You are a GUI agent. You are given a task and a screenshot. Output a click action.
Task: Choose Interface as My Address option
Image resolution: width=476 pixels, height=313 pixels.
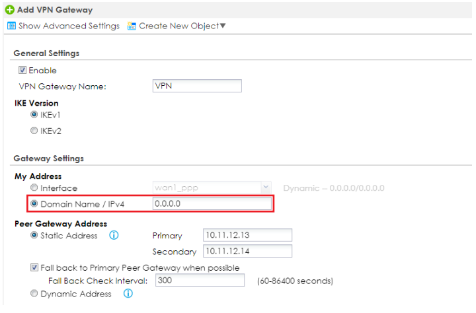[x=34, y=188]
